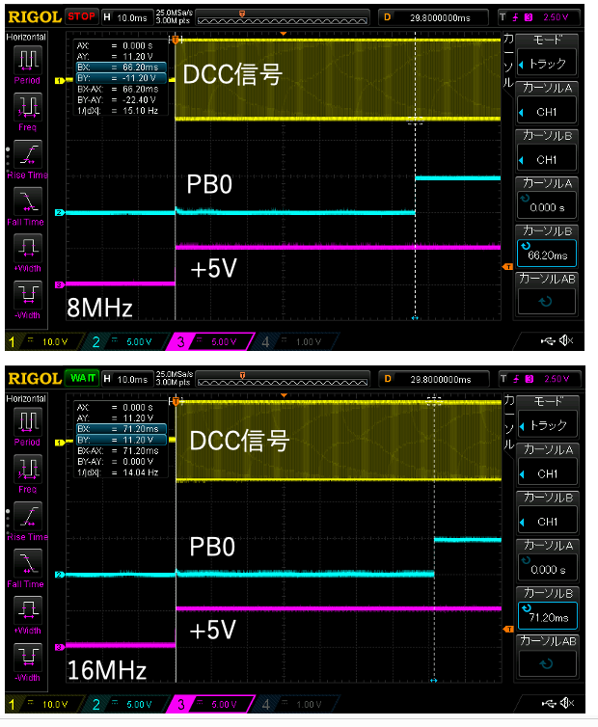Click 25.0MSa/s sample rate readout in the 8MHz capture
Image resolution: width=598 pixels, height=727 pixels.
pyautogui.click(x=175, y=13)
